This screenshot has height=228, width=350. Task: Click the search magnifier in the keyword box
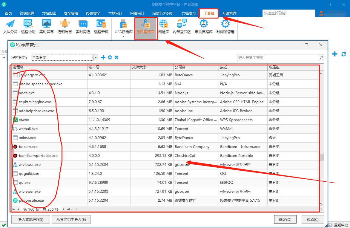coord(321,58)
